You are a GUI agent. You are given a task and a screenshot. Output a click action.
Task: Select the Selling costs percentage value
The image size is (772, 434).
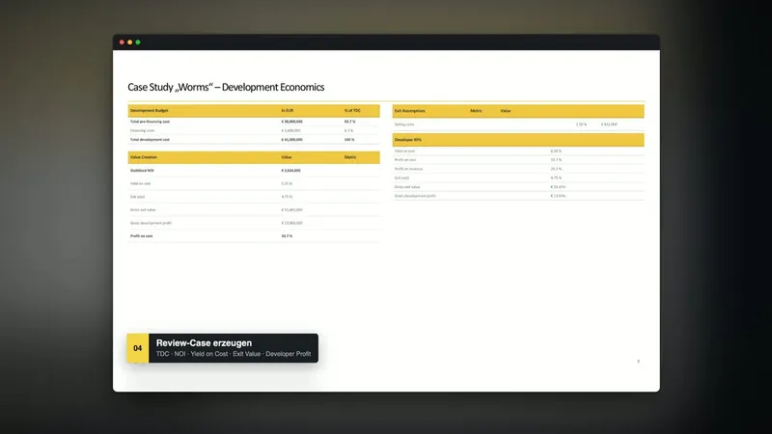tap(582, 124)
